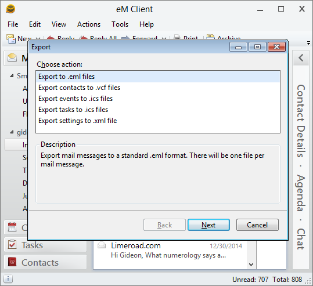The image size is (313, 286).
Task: Collapse the Sm account tree node
Action: point(12,76)
